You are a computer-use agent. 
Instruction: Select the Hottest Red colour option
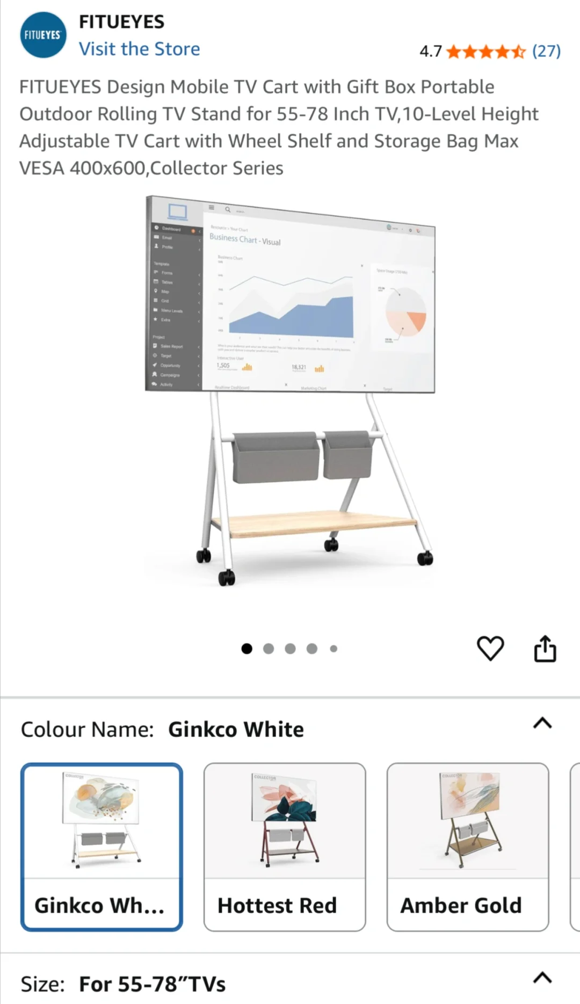[x=285, y=847]
